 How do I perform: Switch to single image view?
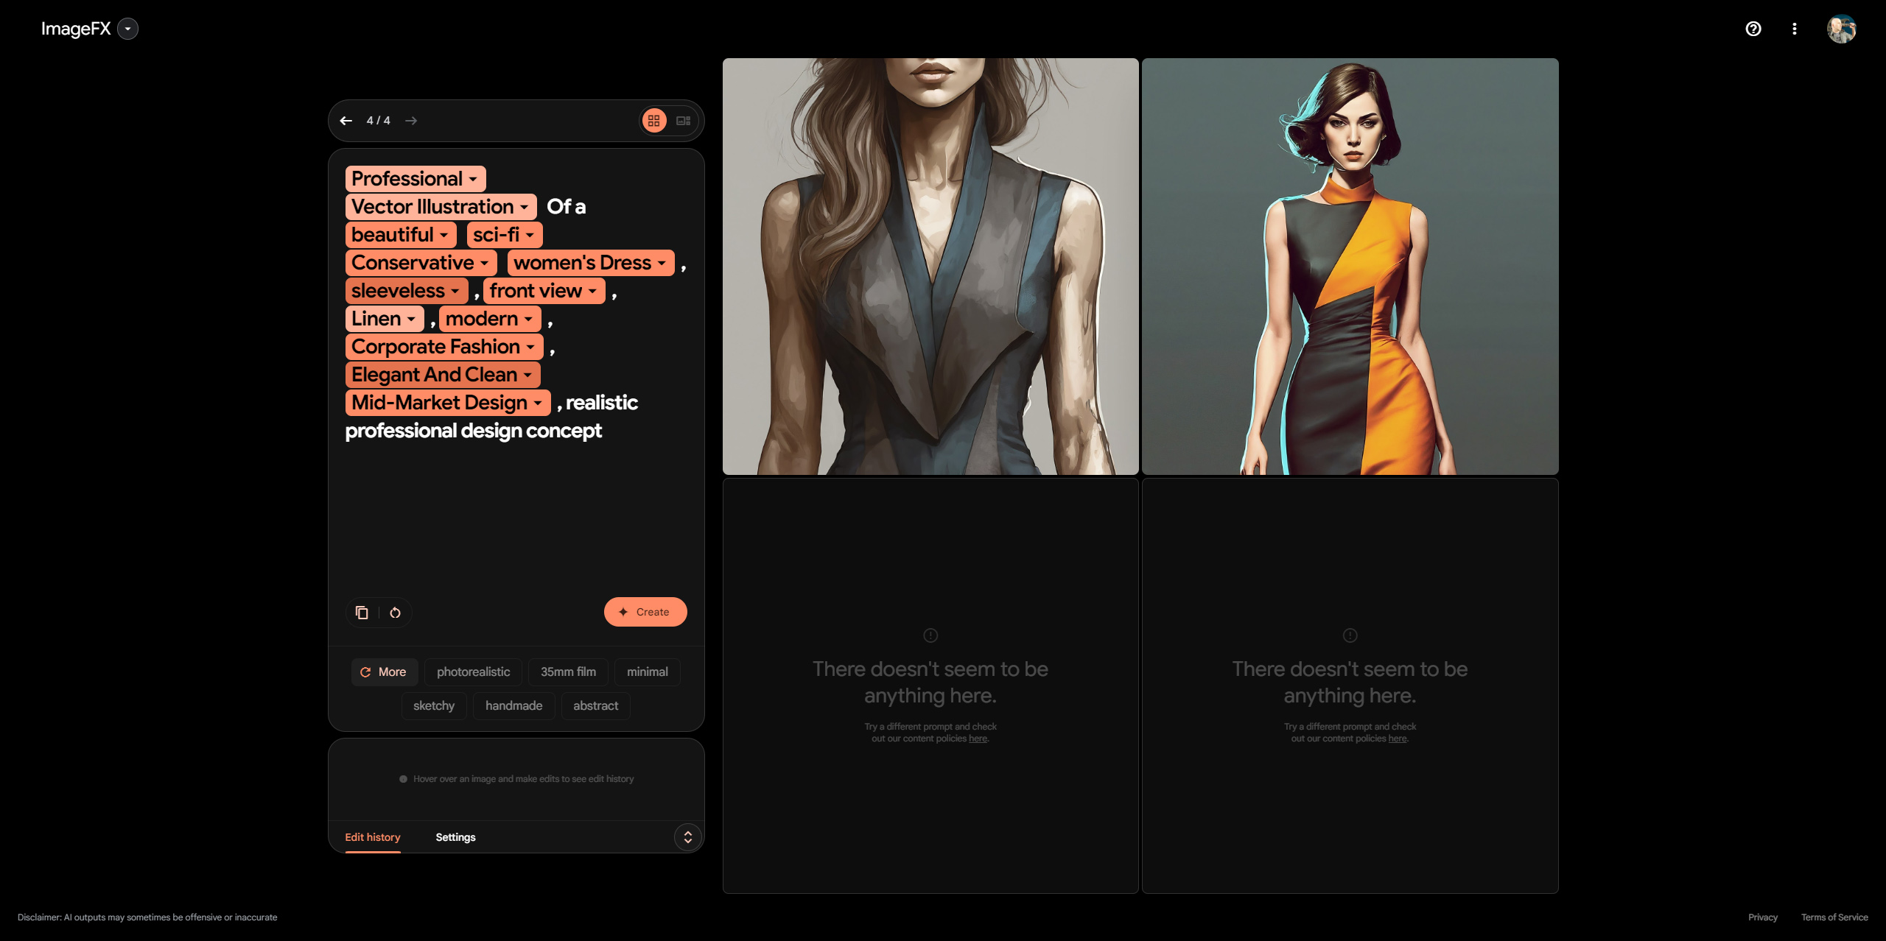[x=682, y=120]
